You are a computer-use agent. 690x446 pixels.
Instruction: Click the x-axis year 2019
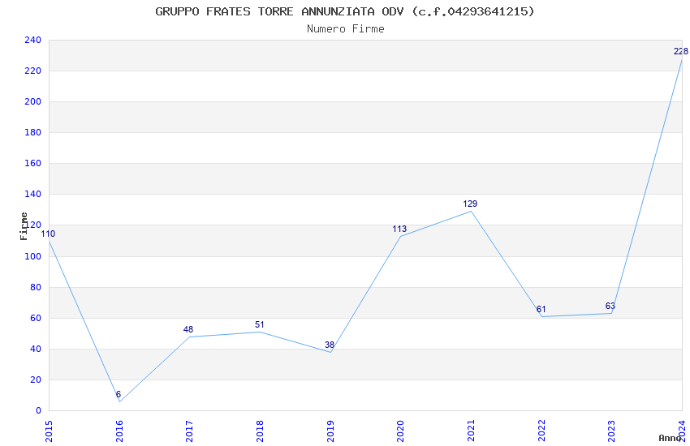pyautogui.click(x=330, y=431)
